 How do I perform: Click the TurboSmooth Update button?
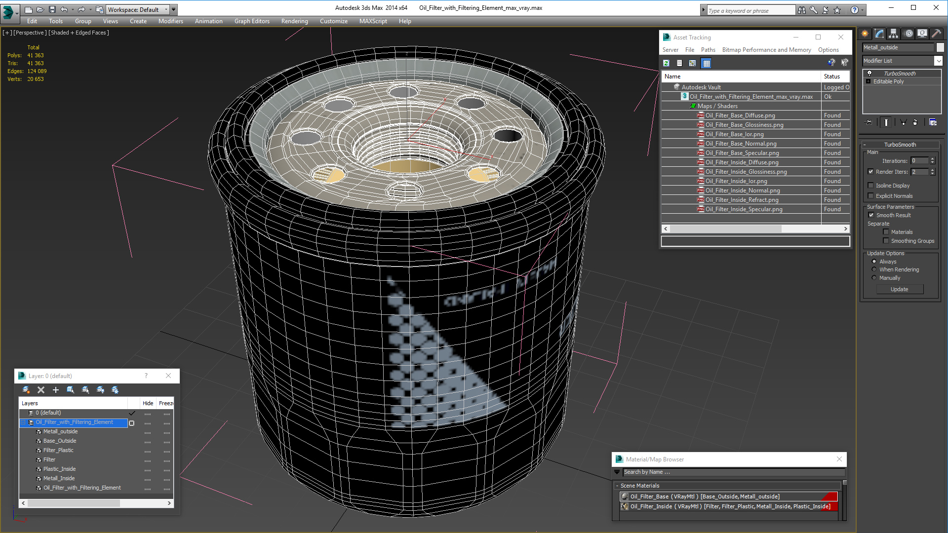click(x=900, y=289)
